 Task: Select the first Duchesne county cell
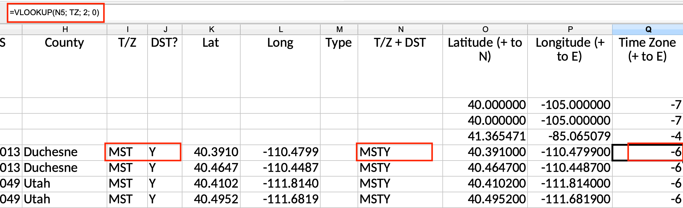click(x=65, y=152)
